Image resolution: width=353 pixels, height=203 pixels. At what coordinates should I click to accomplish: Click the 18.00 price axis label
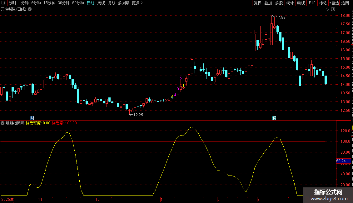345,16
